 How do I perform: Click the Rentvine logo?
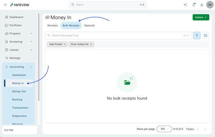(x=21, y=5)
